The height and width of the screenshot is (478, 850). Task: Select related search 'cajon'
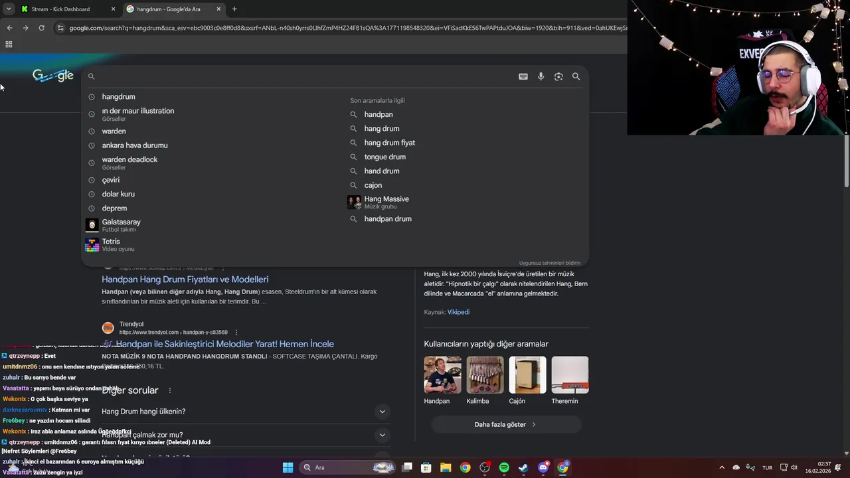(x=373, y=185)
